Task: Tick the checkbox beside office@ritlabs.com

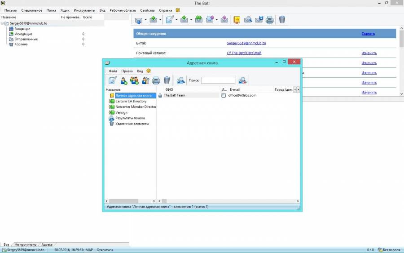Action: pyautogui.click(x=224, y=95)
